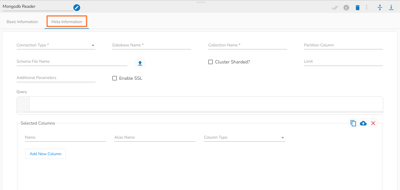The image size is (400, 190).
Task: Upload schema file with the arrow icon
Action: point(140,63)
